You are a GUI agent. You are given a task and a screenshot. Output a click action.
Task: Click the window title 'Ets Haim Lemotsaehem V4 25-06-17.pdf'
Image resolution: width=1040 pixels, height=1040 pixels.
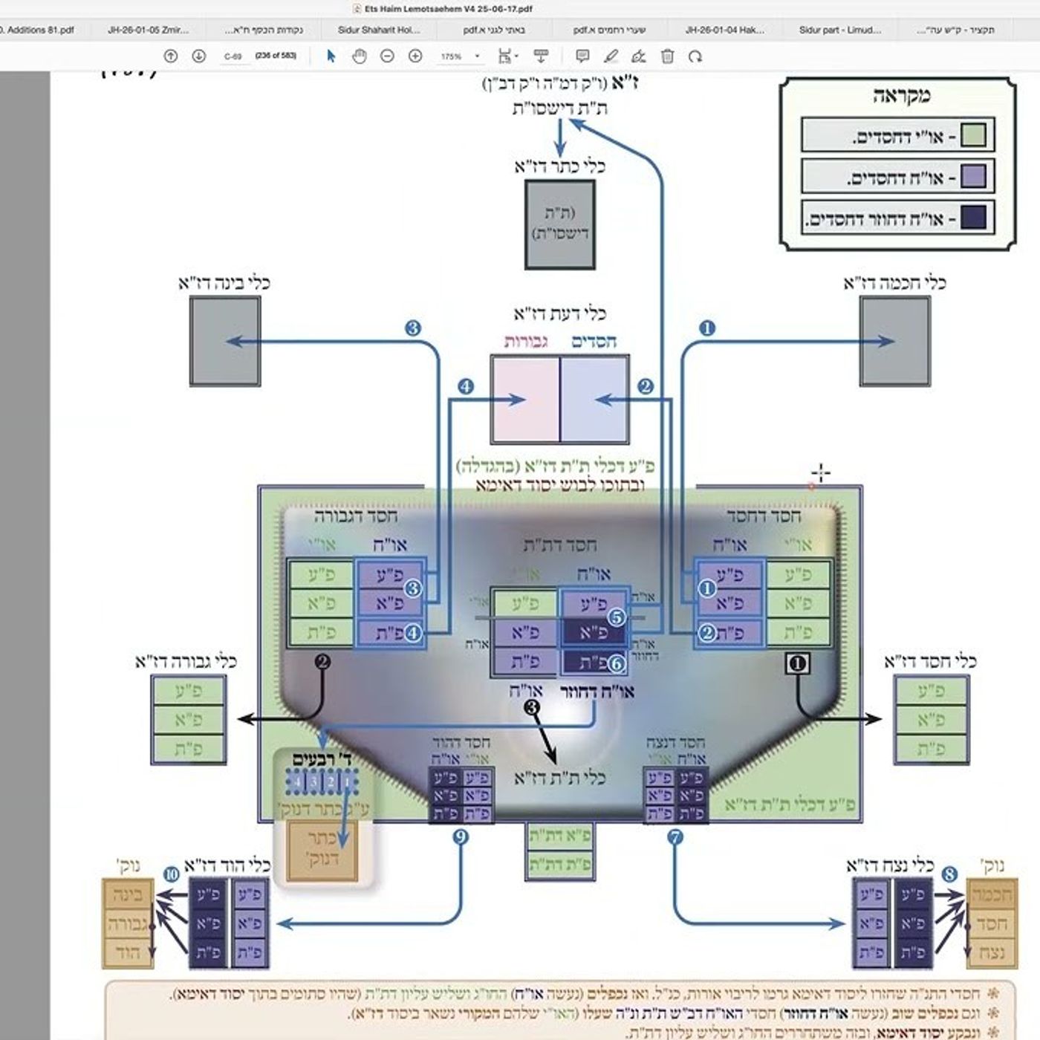click(x=449, y=9)
